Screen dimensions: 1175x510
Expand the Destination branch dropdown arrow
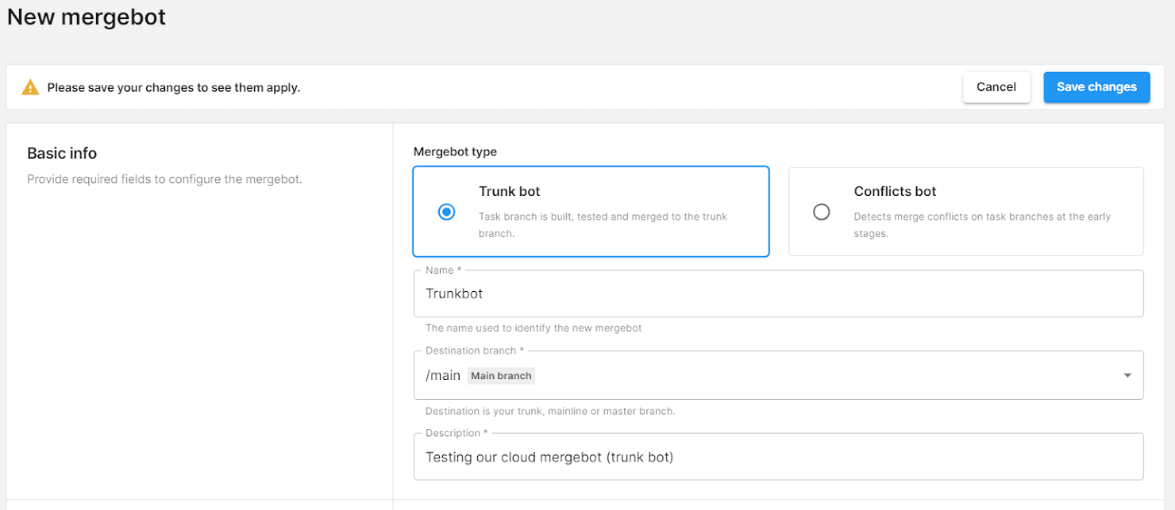tap(1127, 375)
